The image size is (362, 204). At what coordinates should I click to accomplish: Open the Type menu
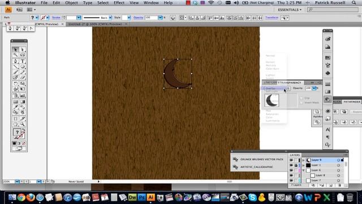(88, 3)
